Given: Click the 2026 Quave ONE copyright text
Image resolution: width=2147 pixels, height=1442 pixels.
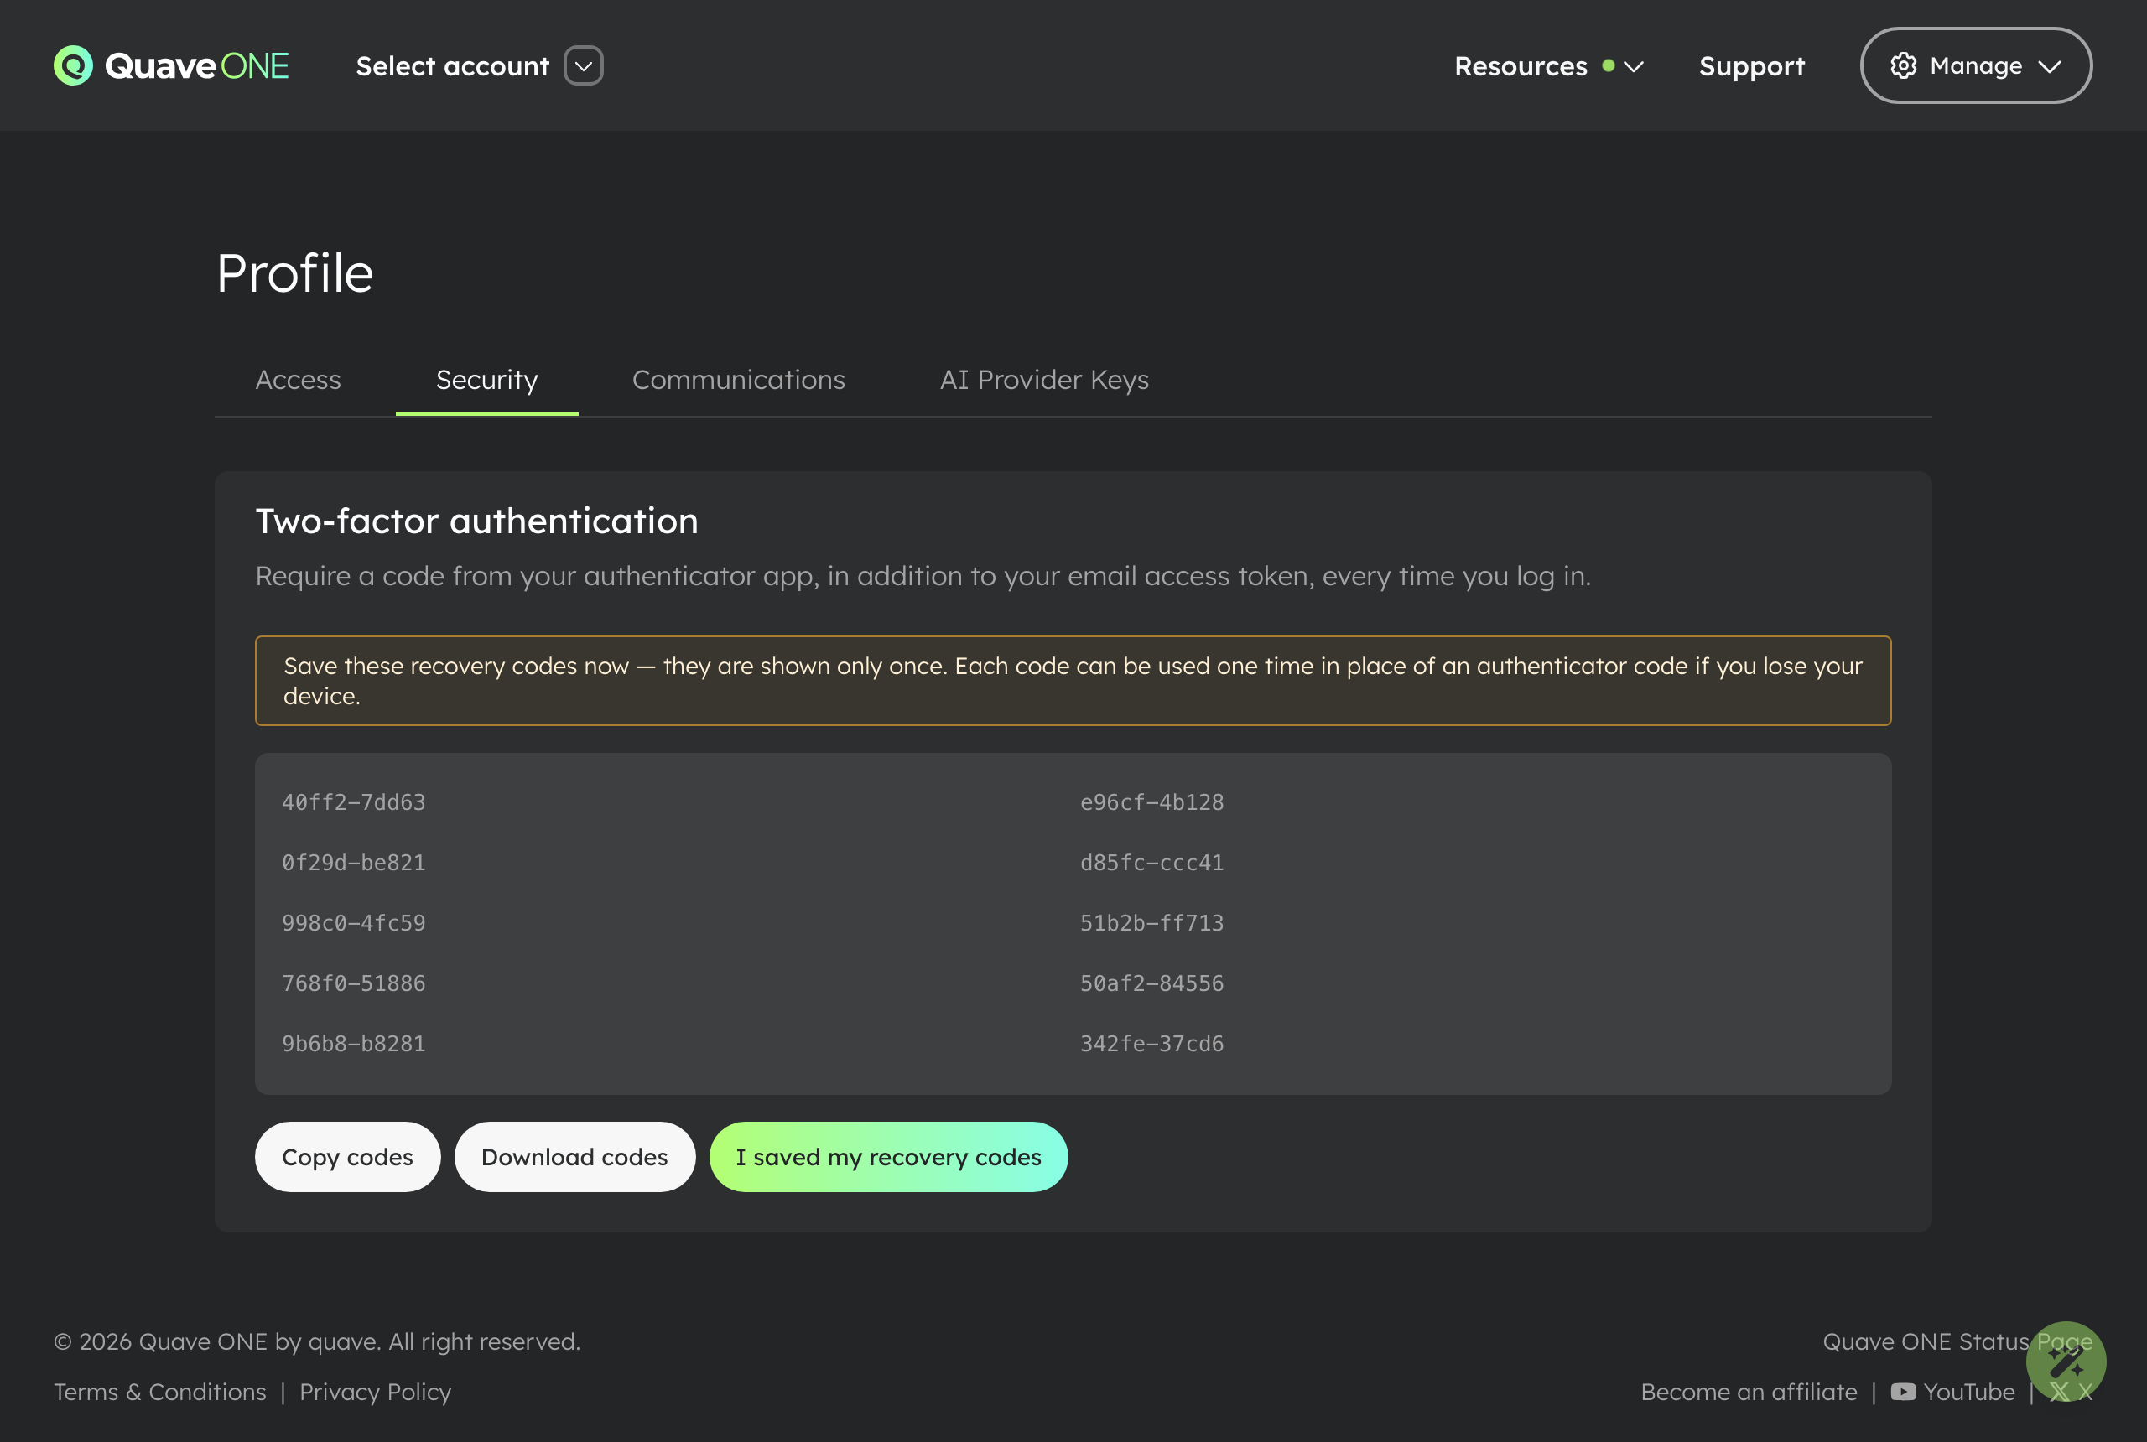Looking at the screenshot, I should pos(317,1341).
